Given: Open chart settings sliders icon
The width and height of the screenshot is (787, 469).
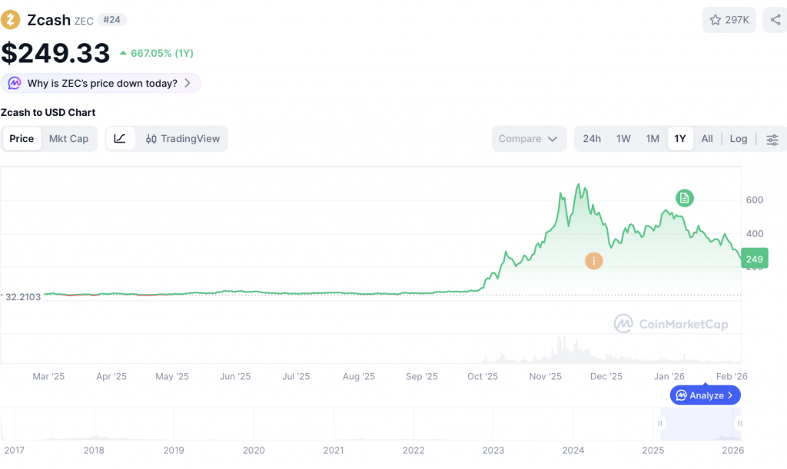Looking at the screenshot, I should point(772,139).
